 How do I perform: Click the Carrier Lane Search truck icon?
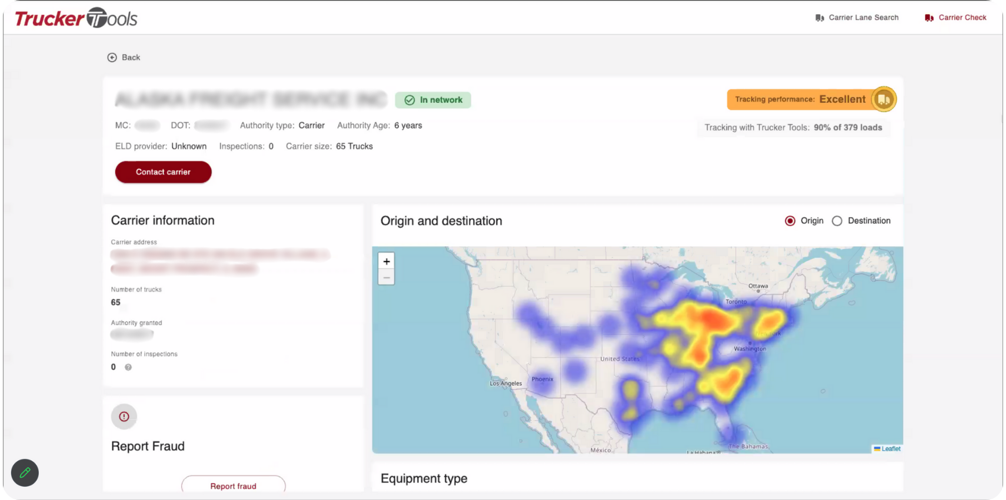tap(820, 18)
